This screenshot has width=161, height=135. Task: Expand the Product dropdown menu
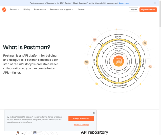click(x=14, y=10)
